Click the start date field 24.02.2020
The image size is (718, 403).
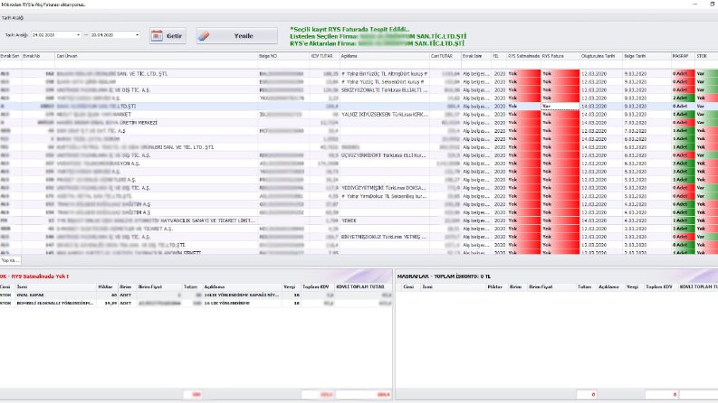pos(53,34)
